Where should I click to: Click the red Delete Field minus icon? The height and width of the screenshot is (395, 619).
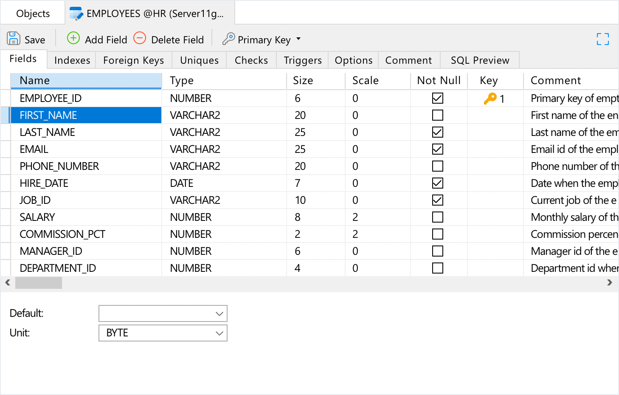[x=140, y=38]
